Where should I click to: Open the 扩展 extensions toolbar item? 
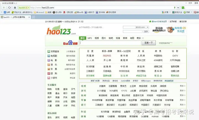coord(165,12)
